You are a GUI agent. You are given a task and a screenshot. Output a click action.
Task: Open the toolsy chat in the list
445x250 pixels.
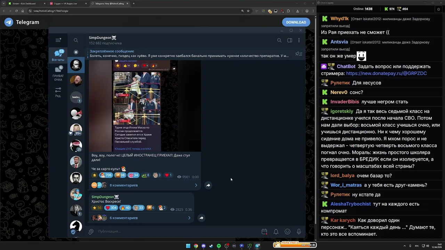[x=76, y=97]
